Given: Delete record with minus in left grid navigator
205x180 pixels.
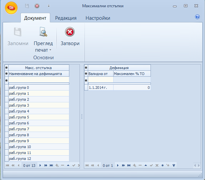Looking at the screenshot, I should tap(62, 166).
